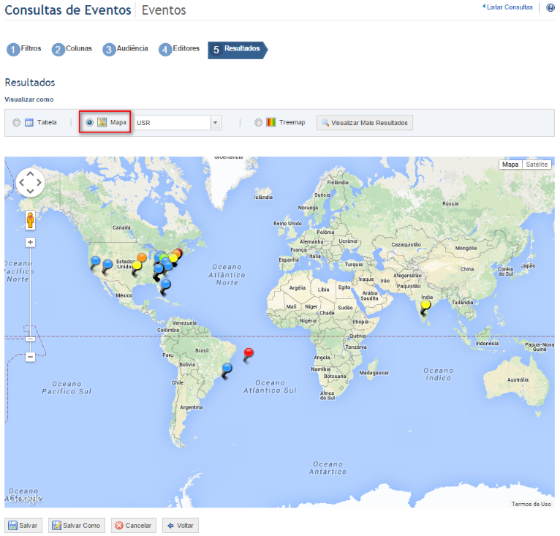The image size is (560, 536).
Task: Pan the map left with arrow control
Action: [21, 183]
